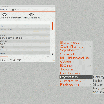Launch Eggy from the Python submenu

click(98, 88)
